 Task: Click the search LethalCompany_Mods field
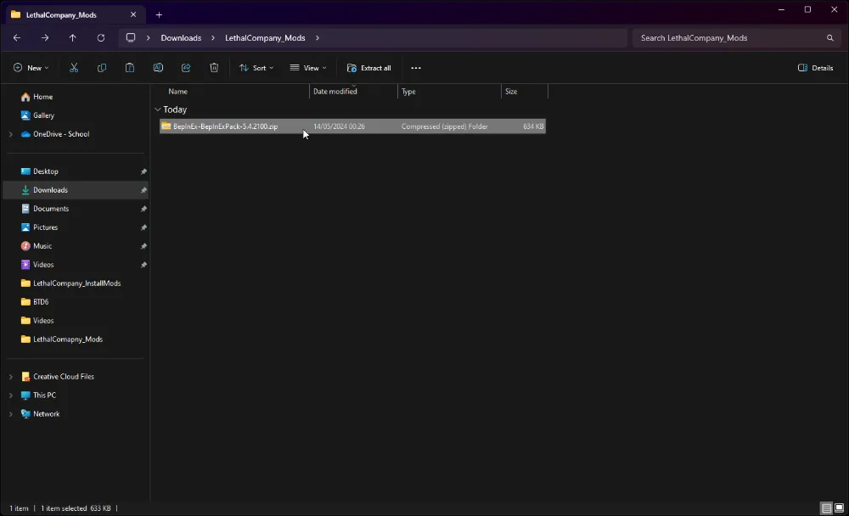pos(730,37)
